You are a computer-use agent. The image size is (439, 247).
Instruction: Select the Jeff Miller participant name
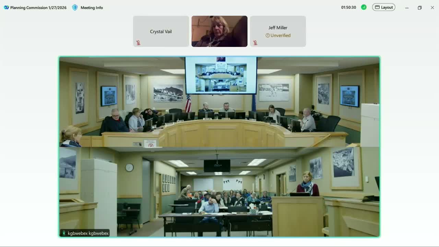coord(278,28)
